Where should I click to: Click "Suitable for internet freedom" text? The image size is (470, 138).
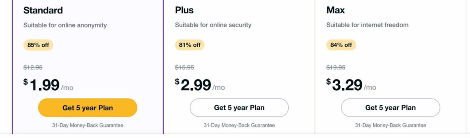367,25
